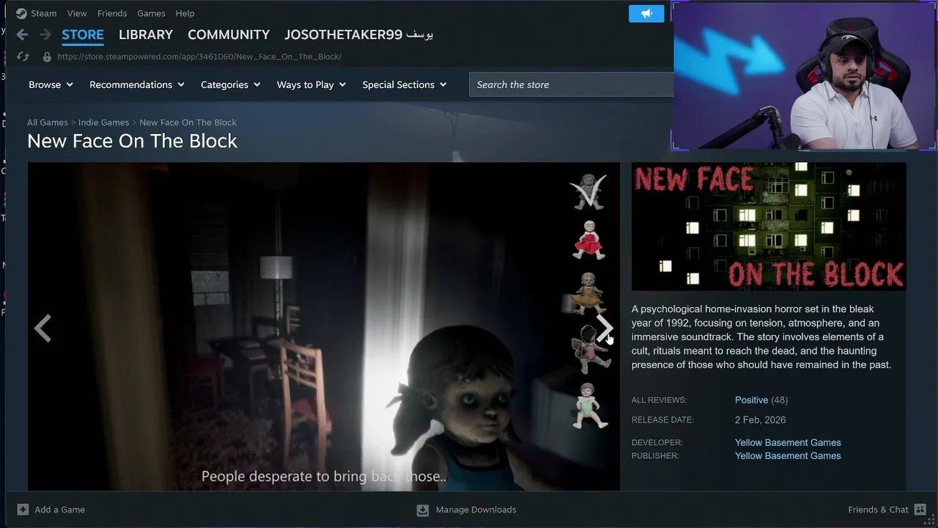Click the announcements megaphone button
The height and width of the screenshot is (528, 938).
point(646,14)
